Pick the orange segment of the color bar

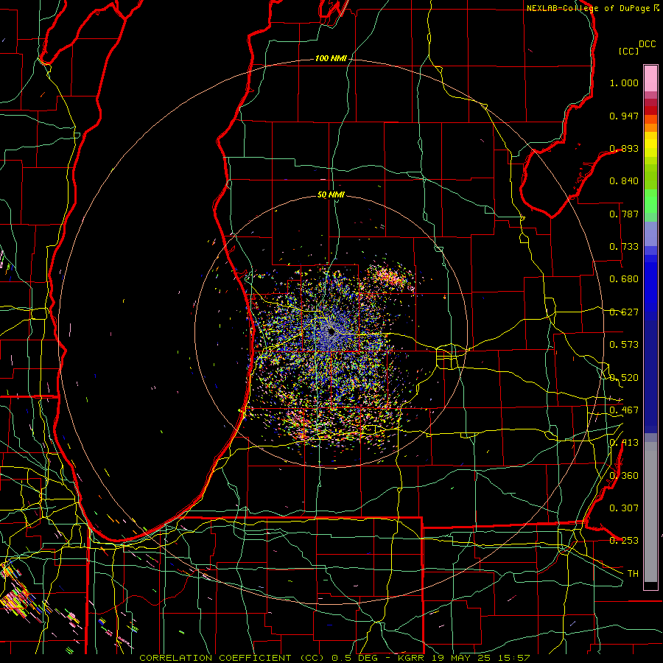pyautogui.click(x=650, y=127)
